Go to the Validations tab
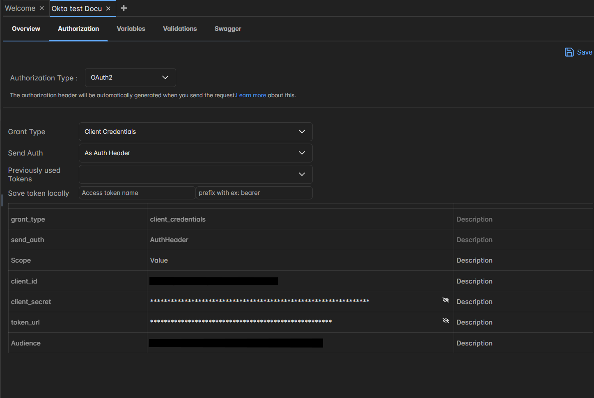The height and width of the screenshot is (398, 594). (x=179, y=29)
